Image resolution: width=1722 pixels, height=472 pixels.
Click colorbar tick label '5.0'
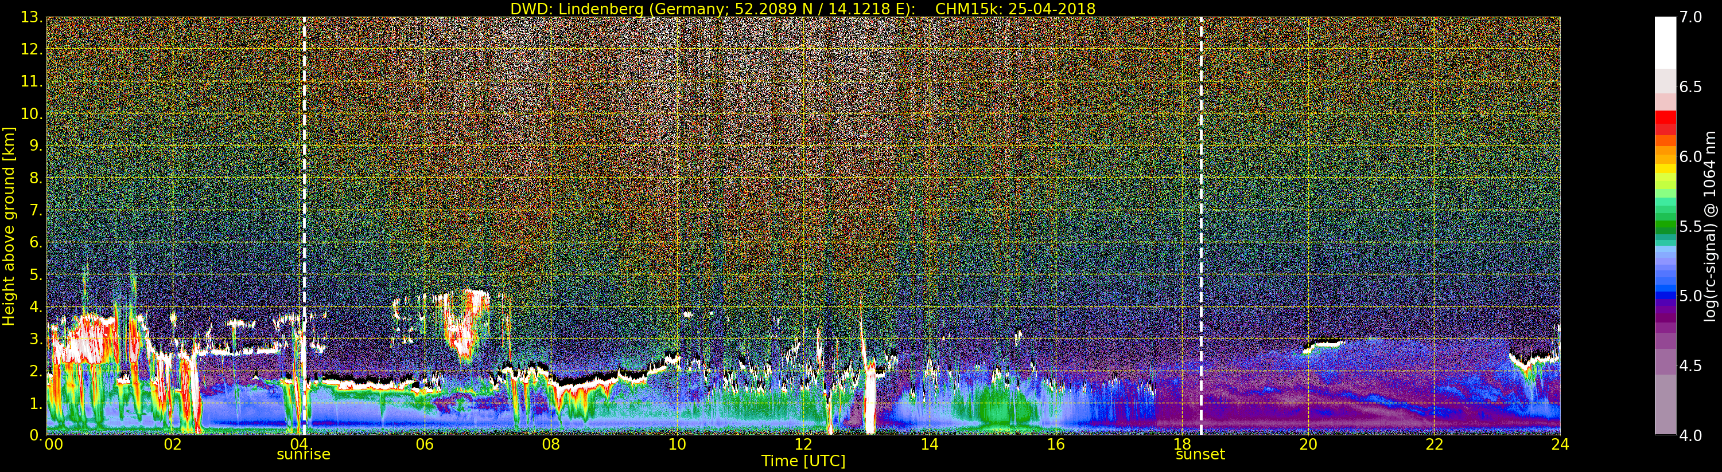click(x=1690, y=296)
